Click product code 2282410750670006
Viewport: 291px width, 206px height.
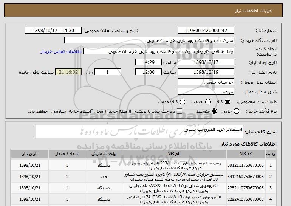tap(246, 188)
